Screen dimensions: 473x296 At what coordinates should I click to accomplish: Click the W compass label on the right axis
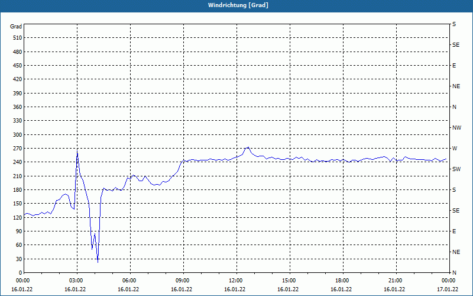(x=455, y=149)
